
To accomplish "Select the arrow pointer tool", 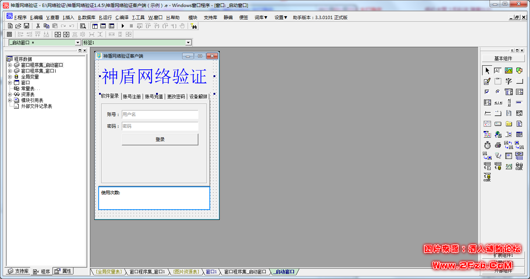I will (x=487, y=71).
